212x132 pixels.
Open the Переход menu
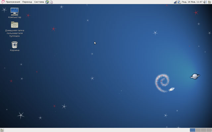point(27,2)
